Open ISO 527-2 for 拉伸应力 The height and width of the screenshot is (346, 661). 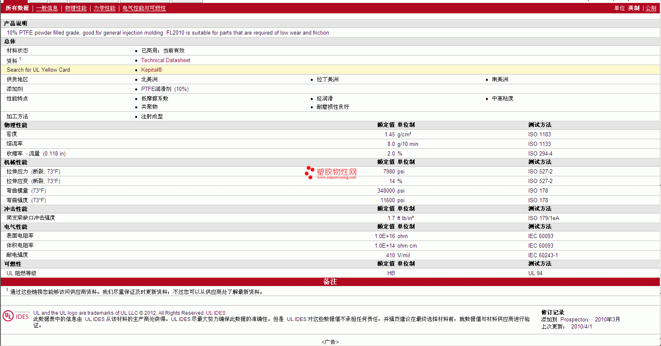point(540,171)
